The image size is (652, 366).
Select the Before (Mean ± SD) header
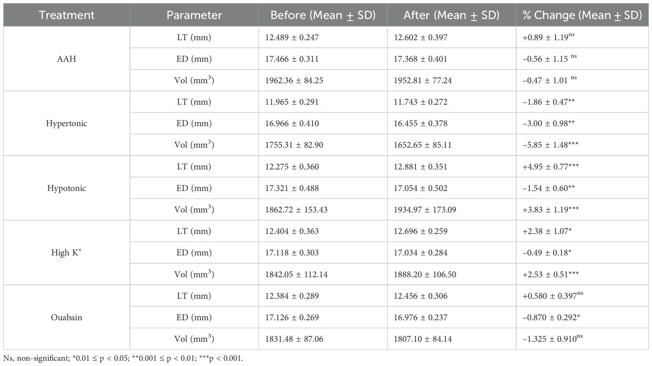tap(323, 15)
